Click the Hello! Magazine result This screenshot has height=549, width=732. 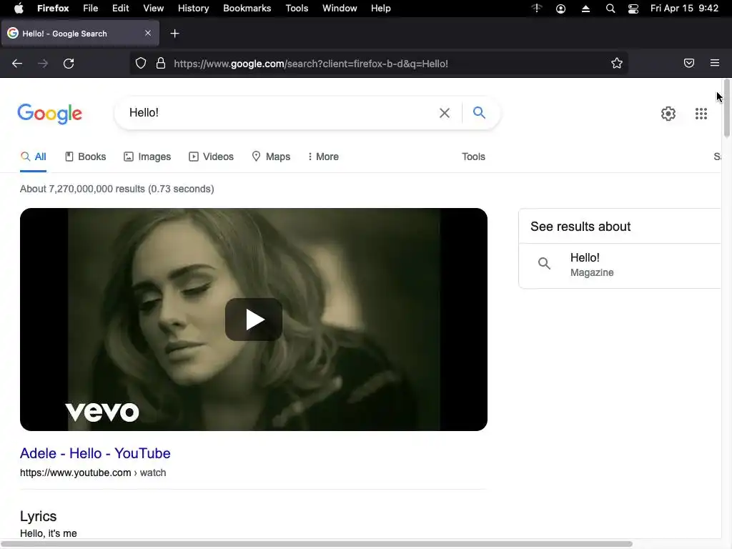coord(619,265)
